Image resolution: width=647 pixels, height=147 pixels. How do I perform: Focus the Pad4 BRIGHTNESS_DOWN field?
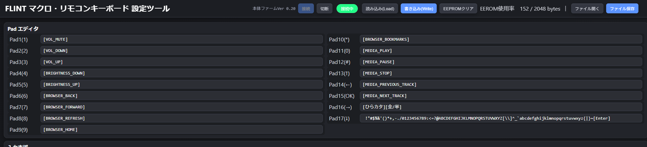[181, 73]
